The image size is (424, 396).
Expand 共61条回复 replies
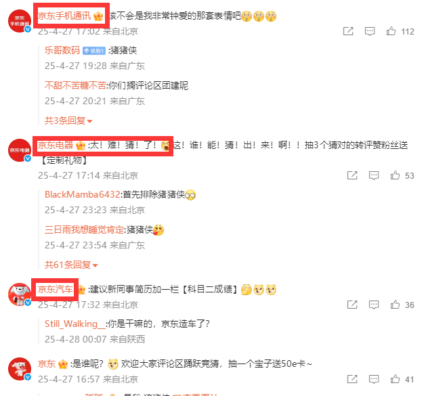point(71,265)
